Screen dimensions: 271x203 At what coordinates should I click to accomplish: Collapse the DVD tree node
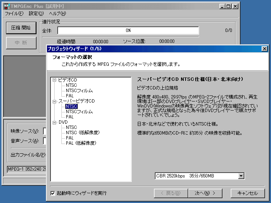[x=55, y=123]
